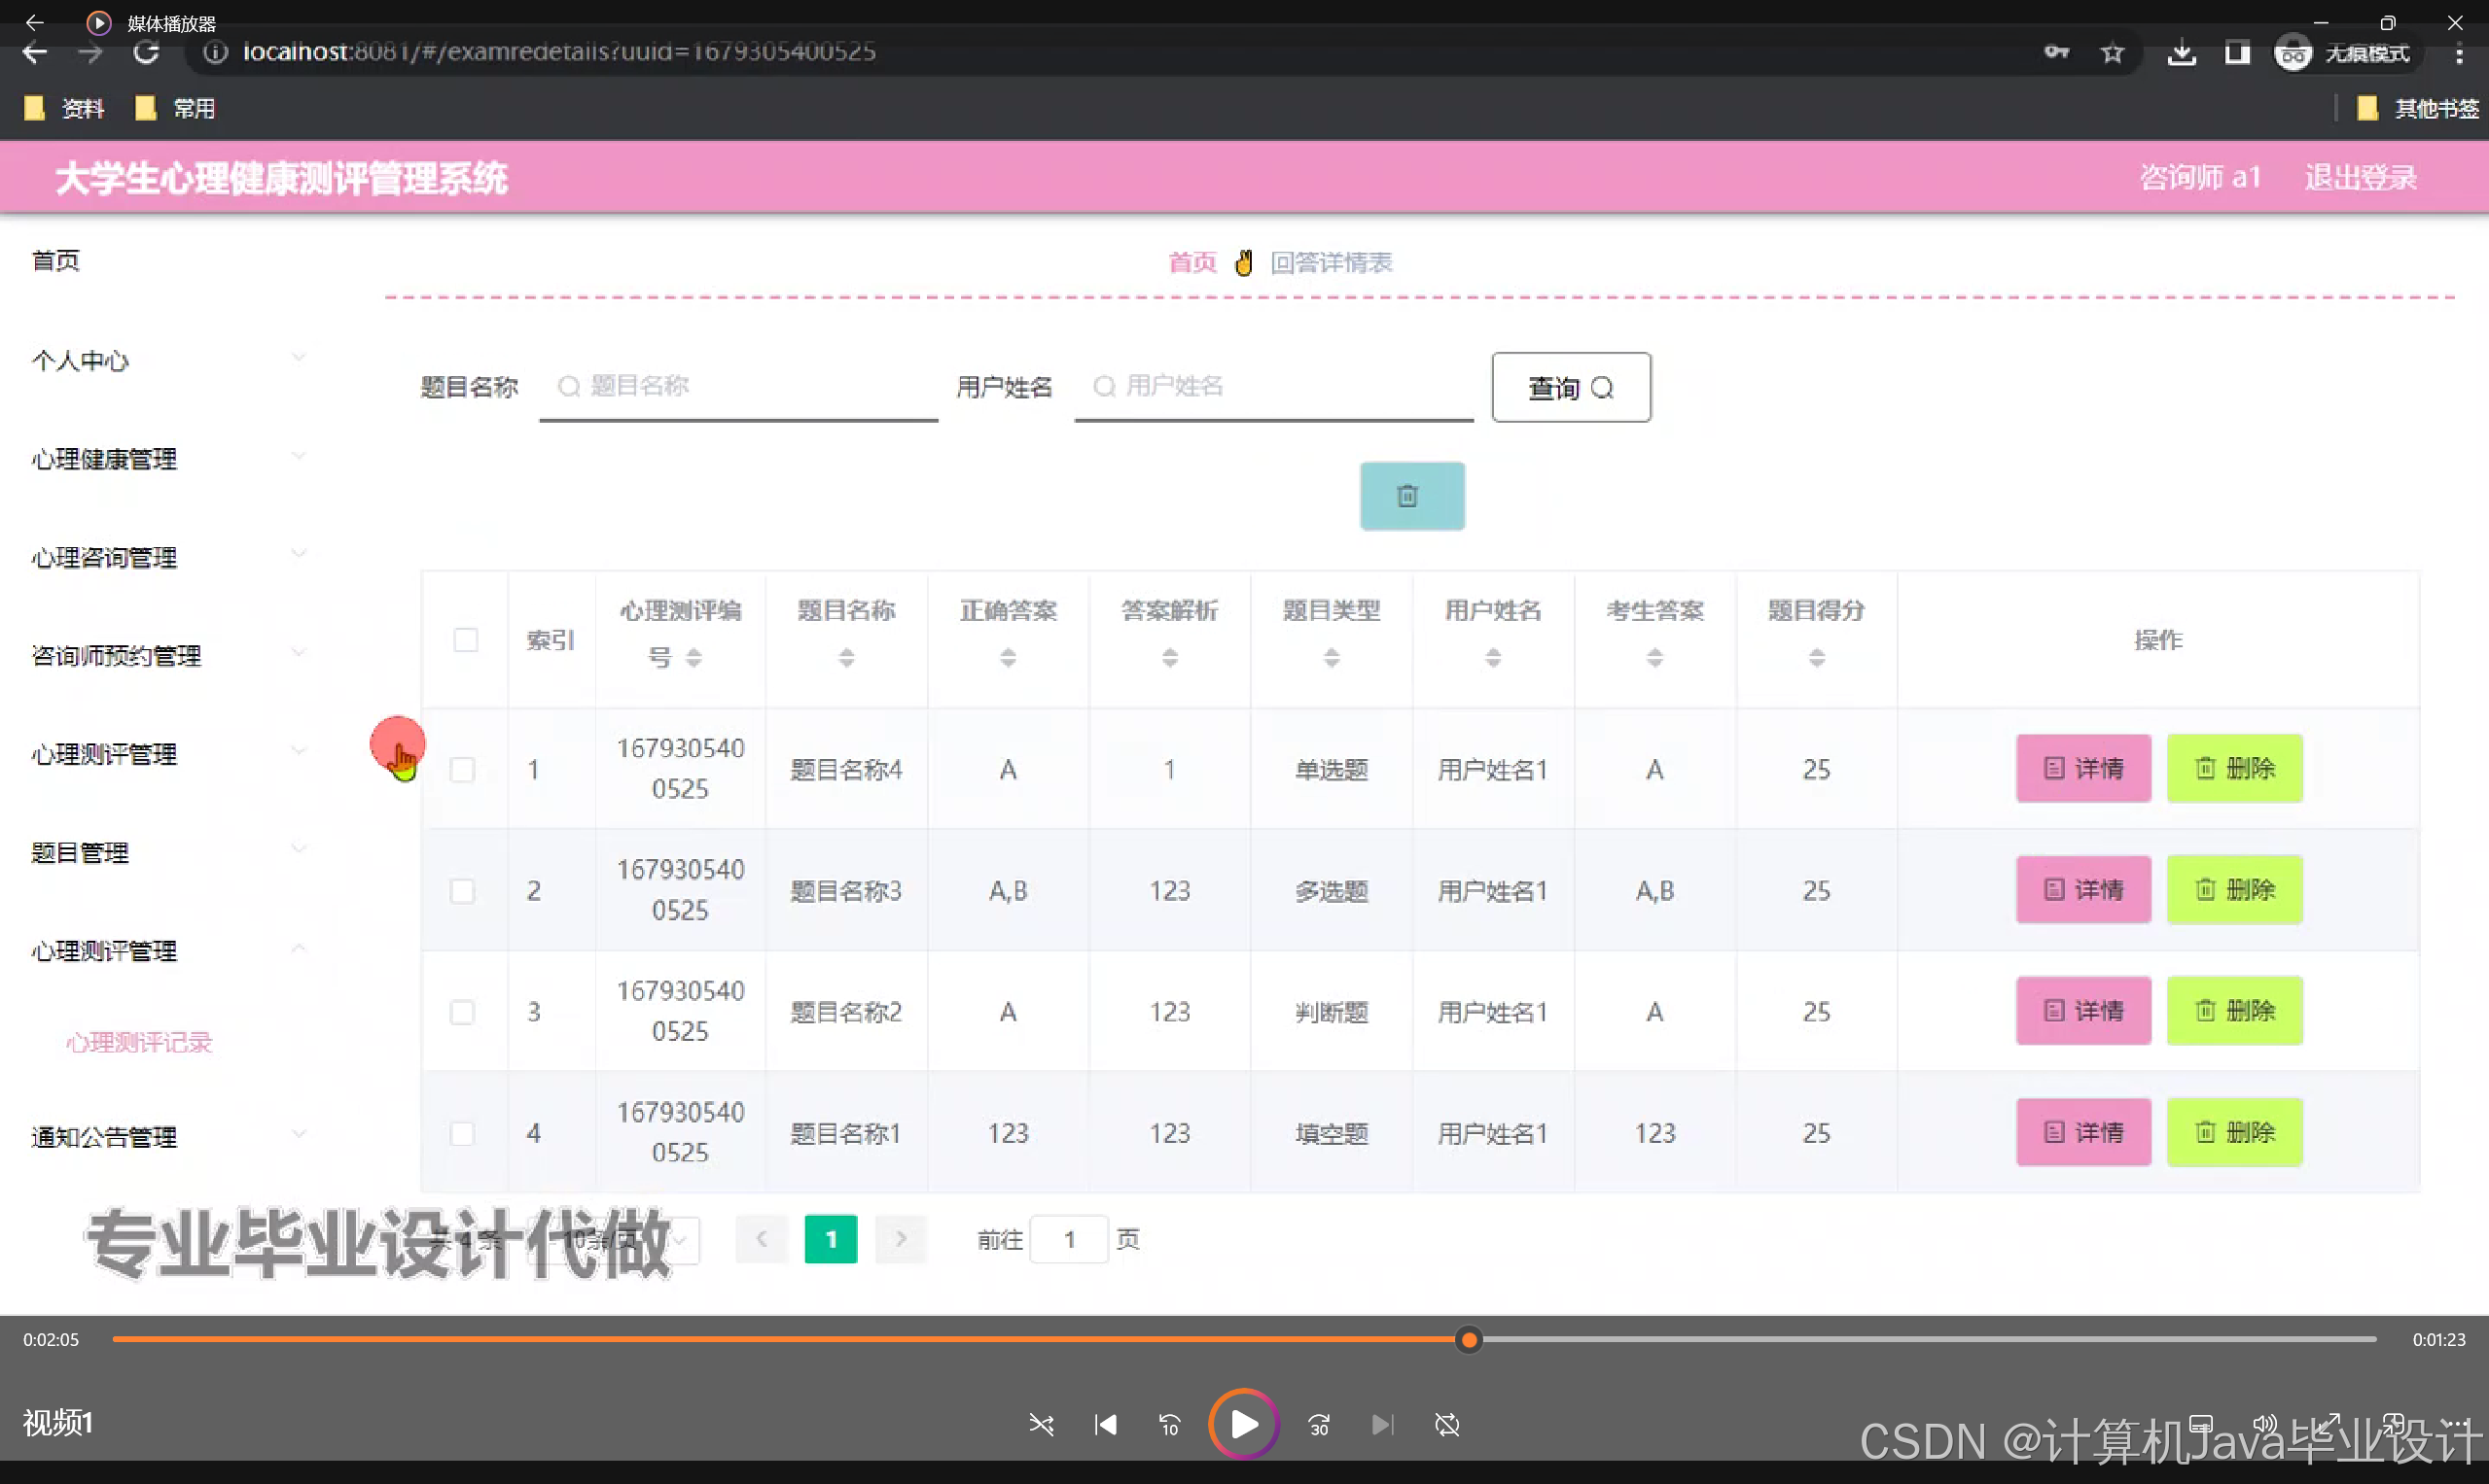Click the skip forward 30 seconds icon
This screenshot has height=1484, width=2489.
tap(1318, 1424)
